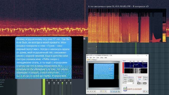Image resolution: width=169 pixels, height=95 pixels.
Task: Select the PD120 mode button
Action: point(131,81)
